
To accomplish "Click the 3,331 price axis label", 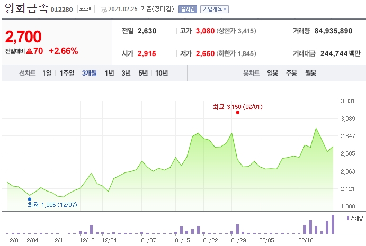I will tap(347, 101).
